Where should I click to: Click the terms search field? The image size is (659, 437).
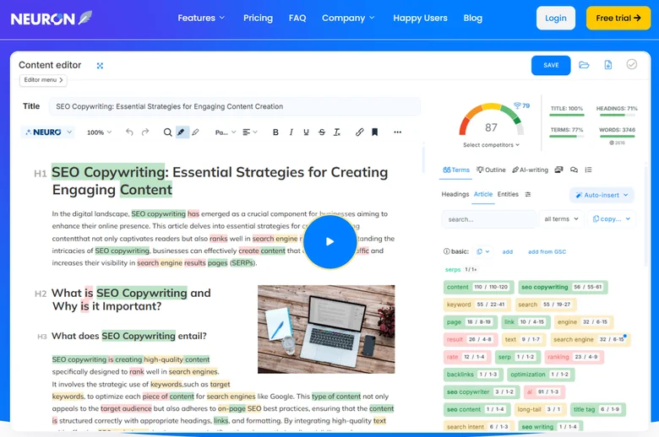[x=489, y=219]
